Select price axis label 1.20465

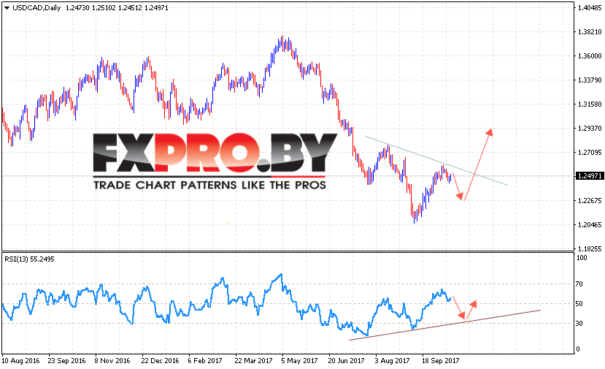tap(590, 224)
